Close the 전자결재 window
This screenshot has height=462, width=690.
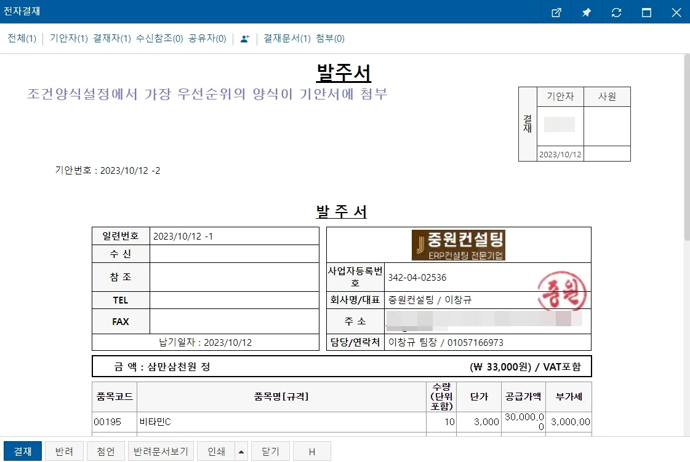[x=676, y=12]
